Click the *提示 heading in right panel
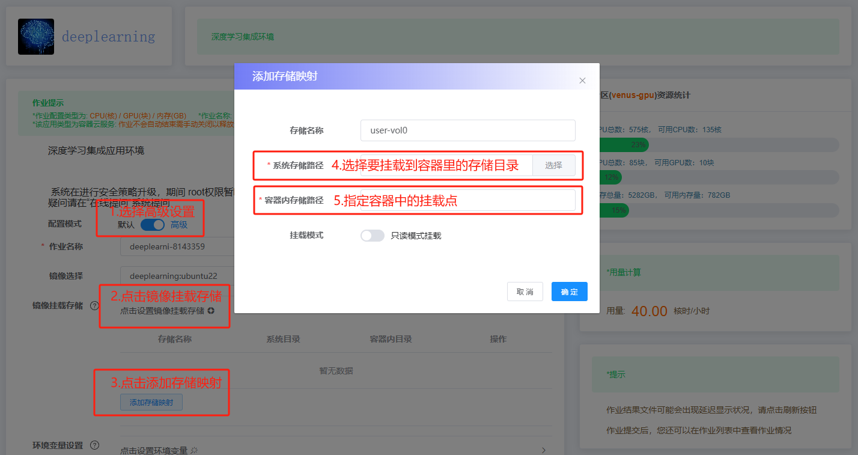The width and height of the screenshot is (858, 455). pyautogui.click(x=616, y=374)
